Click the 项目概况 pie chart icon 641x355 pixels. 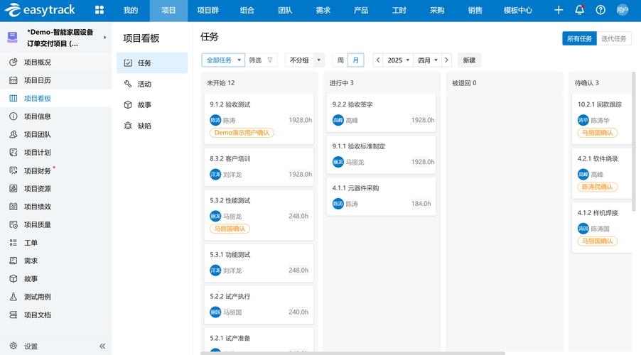tap(14, 62)
